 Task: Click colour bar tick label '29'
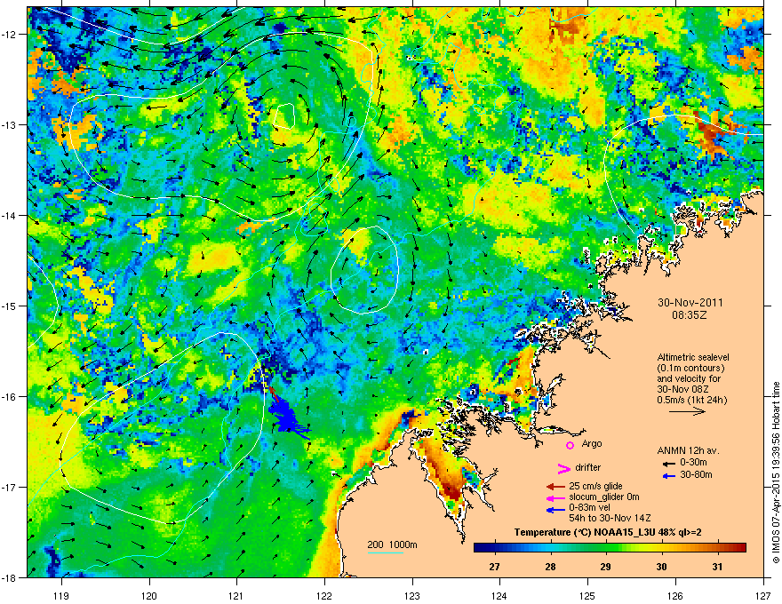(605, 567)
